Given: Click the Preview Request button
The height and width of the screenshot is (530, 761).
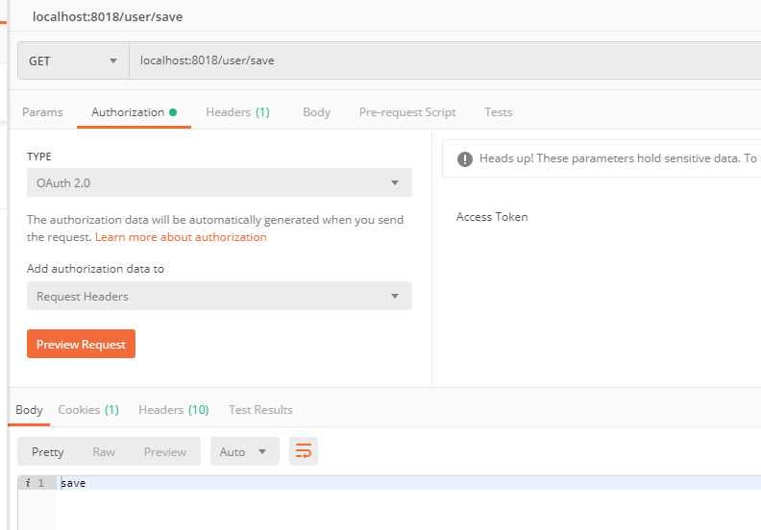Looking at the screenshot, I should click(81, 344).
